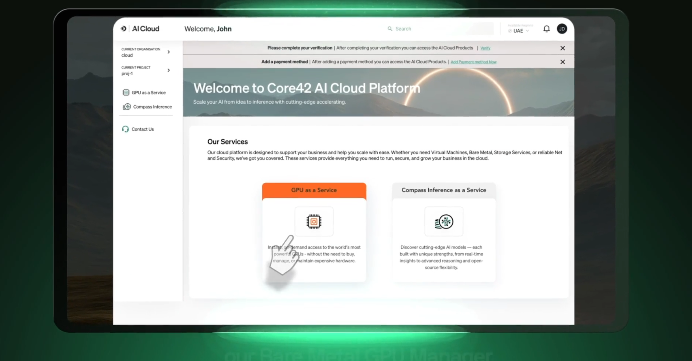Click the Compass Inference card description text
This screenshot has width=692, height=361.
click(441, 257)
